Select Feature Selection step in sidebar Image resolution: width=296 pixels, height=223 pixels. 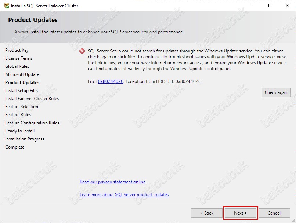[22, 107]
